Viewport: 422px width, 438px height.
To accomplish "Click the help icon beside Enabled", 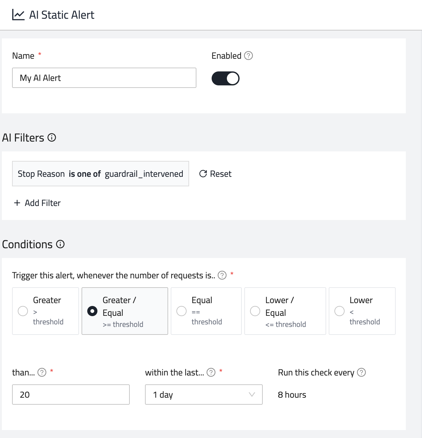I will (x=248, y=56).
